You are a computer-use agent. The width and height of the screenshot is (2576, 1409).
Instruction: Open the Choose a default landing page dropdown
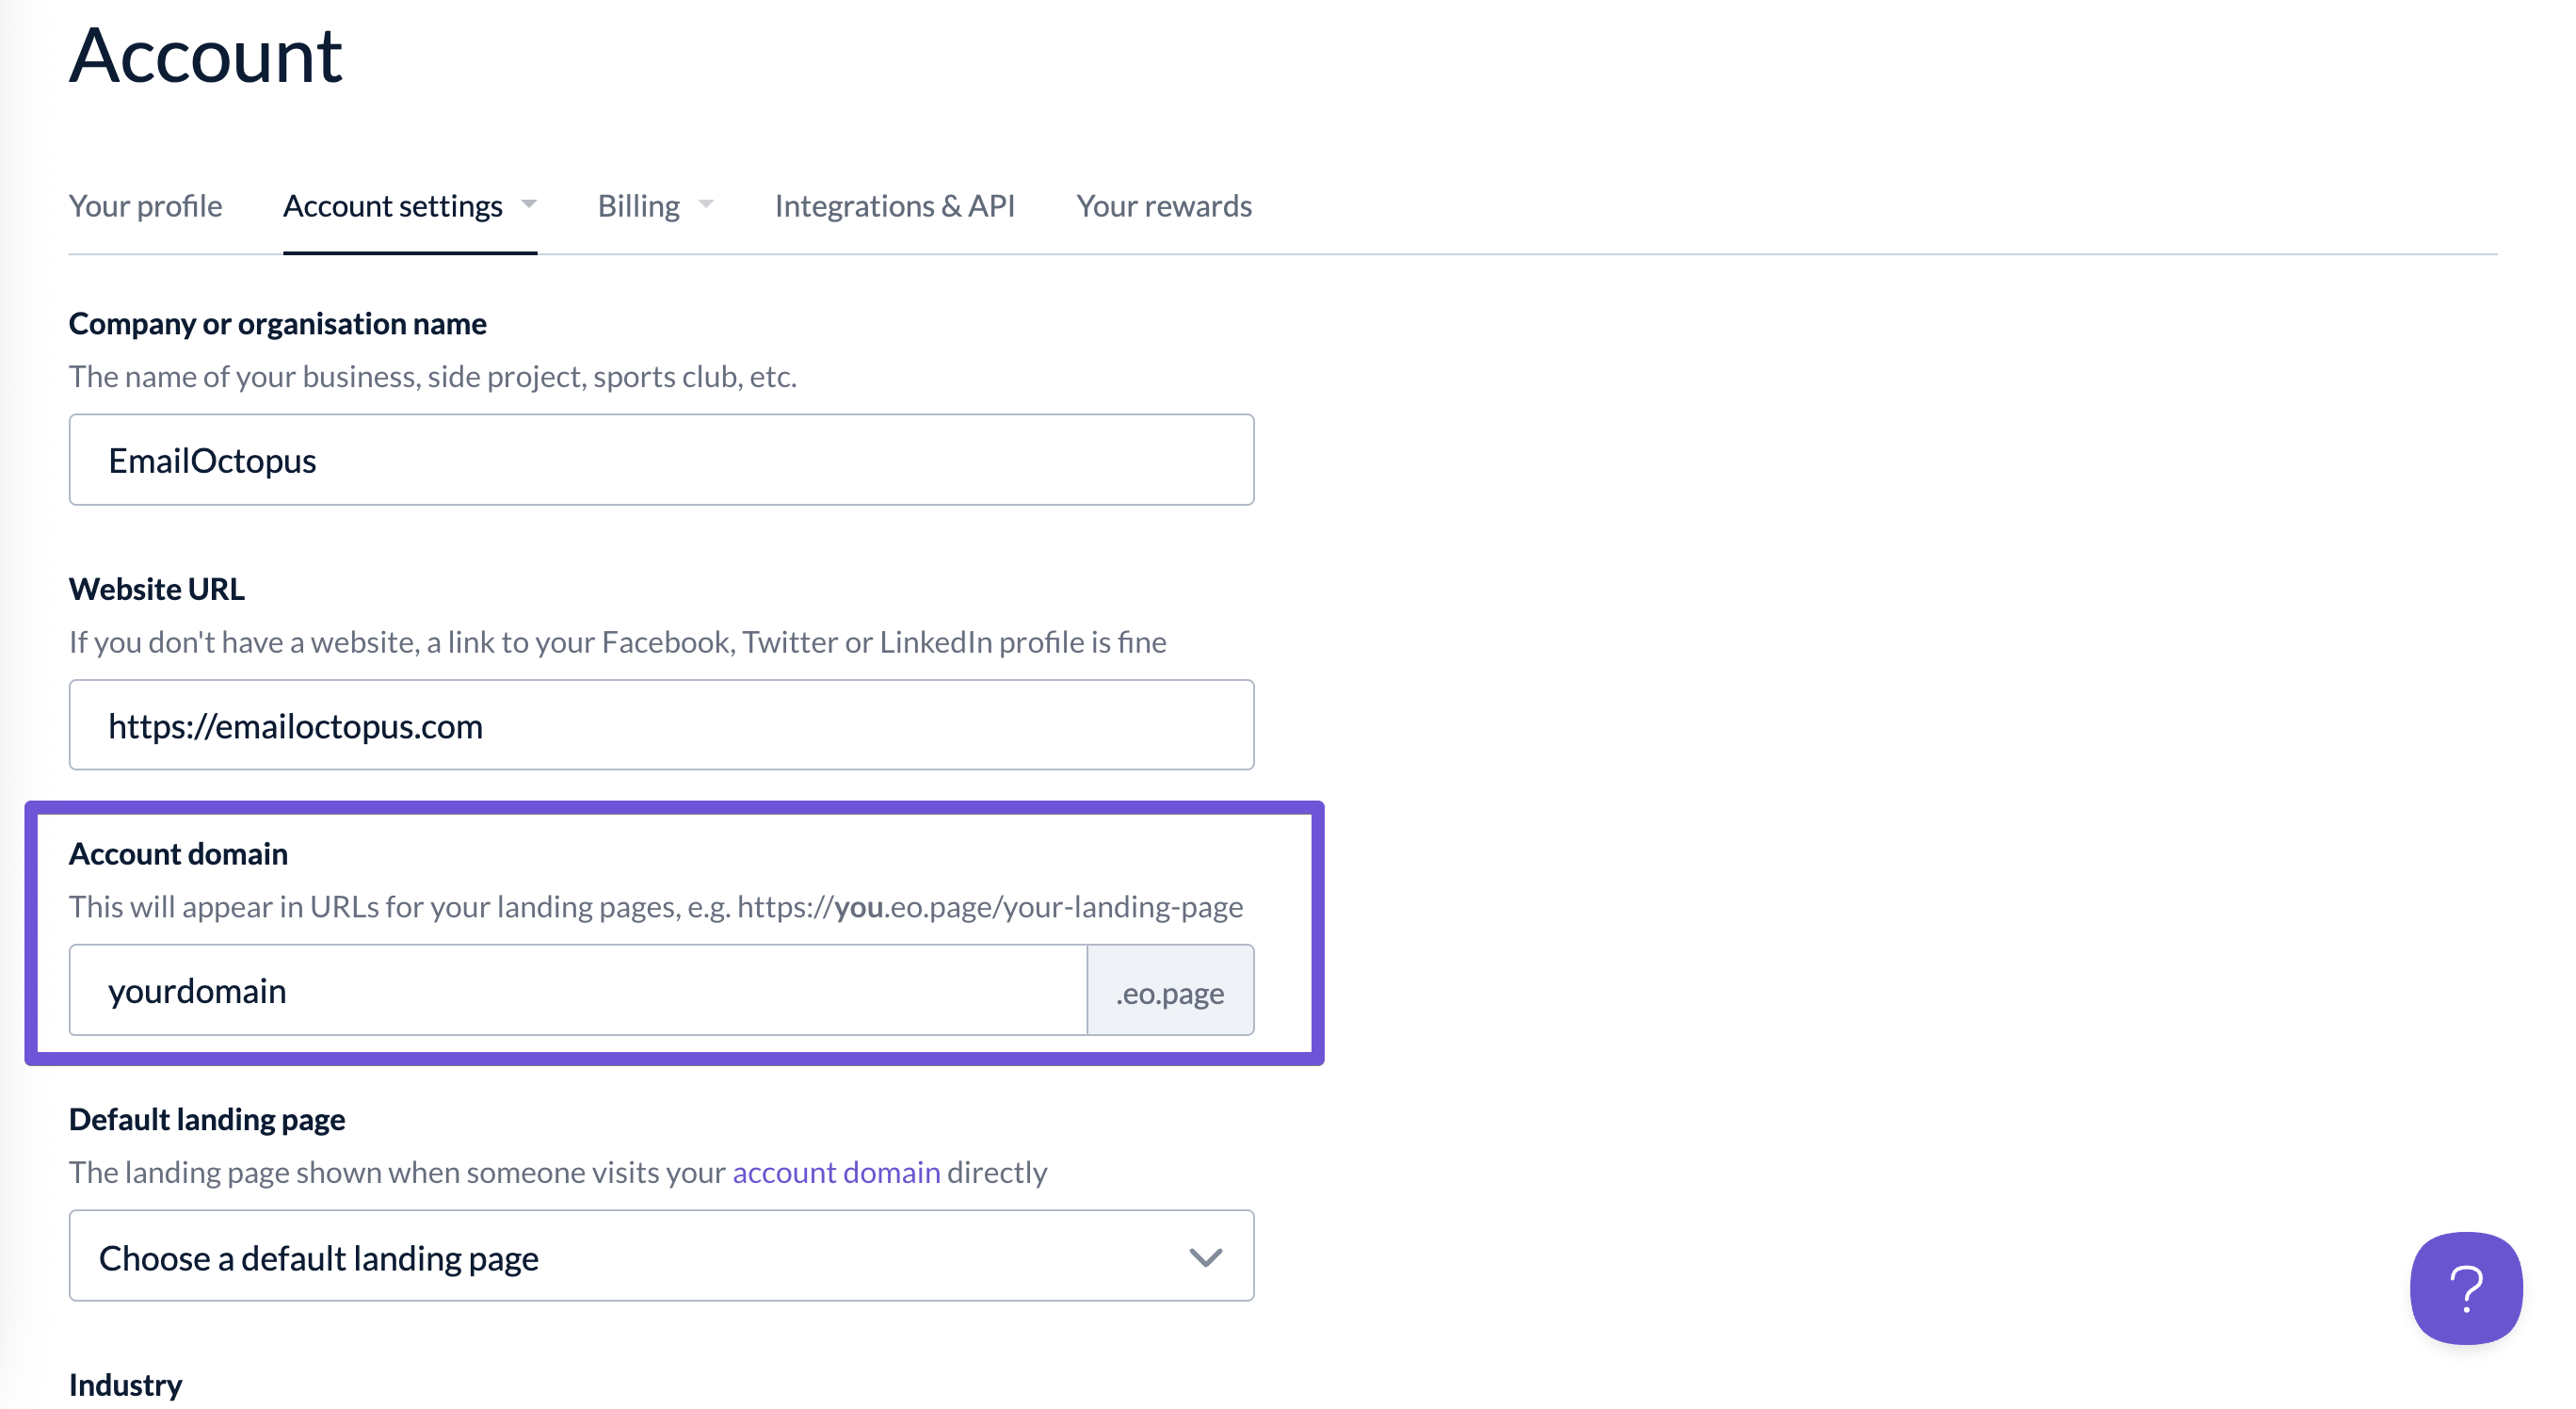661,1256
